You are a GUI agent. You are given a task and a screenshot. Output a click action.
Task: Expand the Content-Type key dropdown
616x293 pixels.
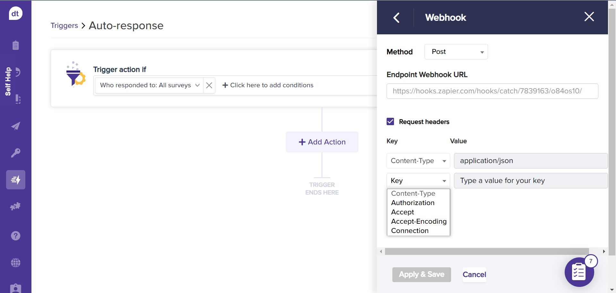(418, 161)
